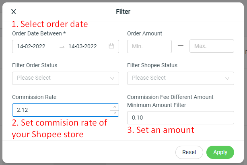Open the Filter Order Status dropdown

click(66, 78)
